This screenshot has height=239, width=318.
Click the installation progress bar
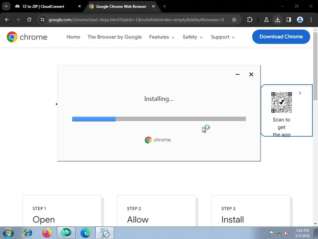pyautogui.click(x=159, y=119)
